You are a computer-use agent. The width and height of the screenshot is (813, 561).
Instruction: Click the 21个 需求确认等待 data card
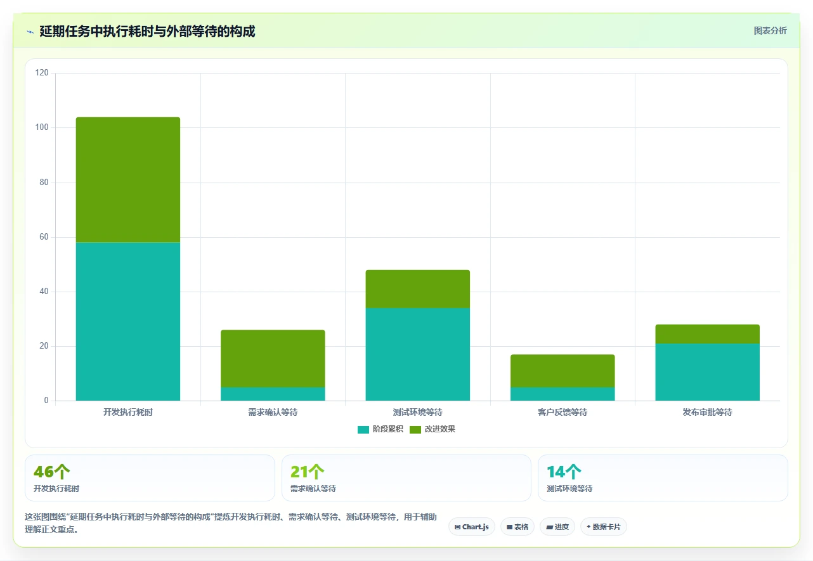406,478
